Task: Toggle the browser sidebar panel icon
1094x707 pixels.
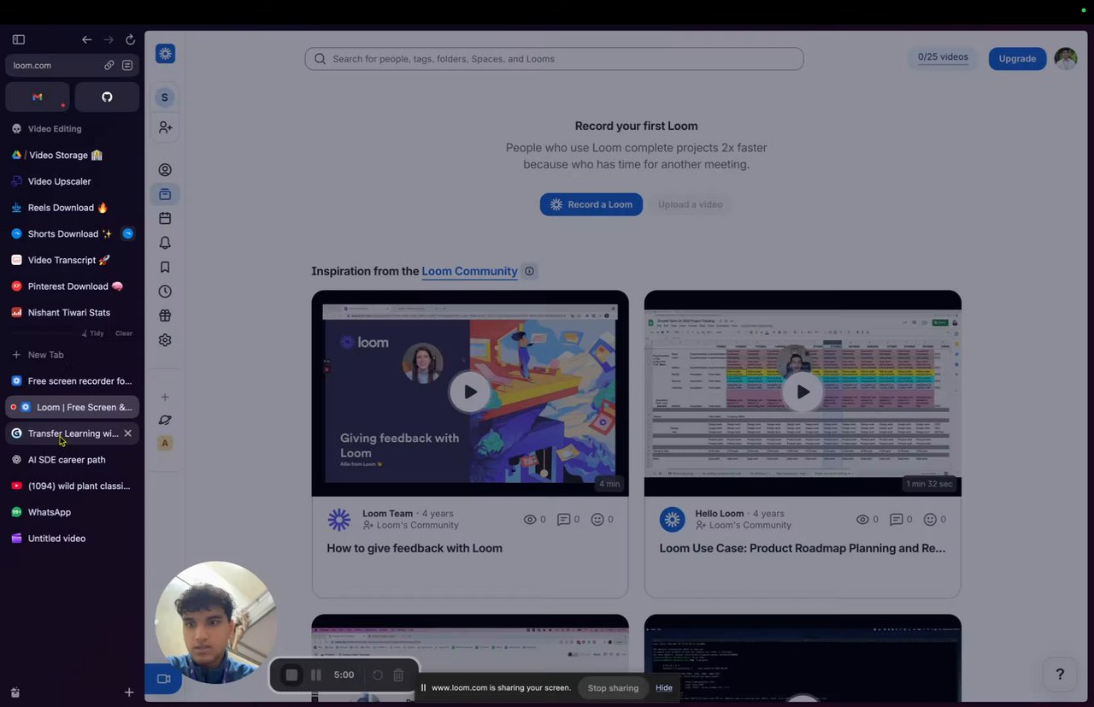Action: [19, 39]
